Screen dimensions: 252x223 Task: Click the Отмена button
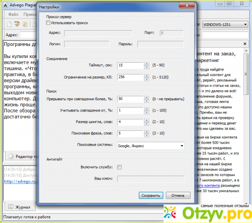[x=178, y=196]
